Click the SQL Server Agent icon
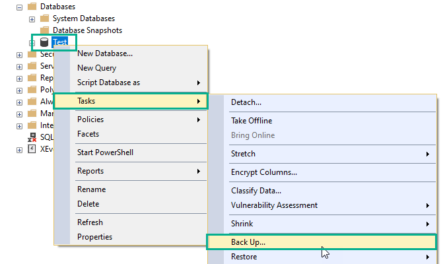The height and width of the screenshot is (264, 445). (x=32, y=138)
